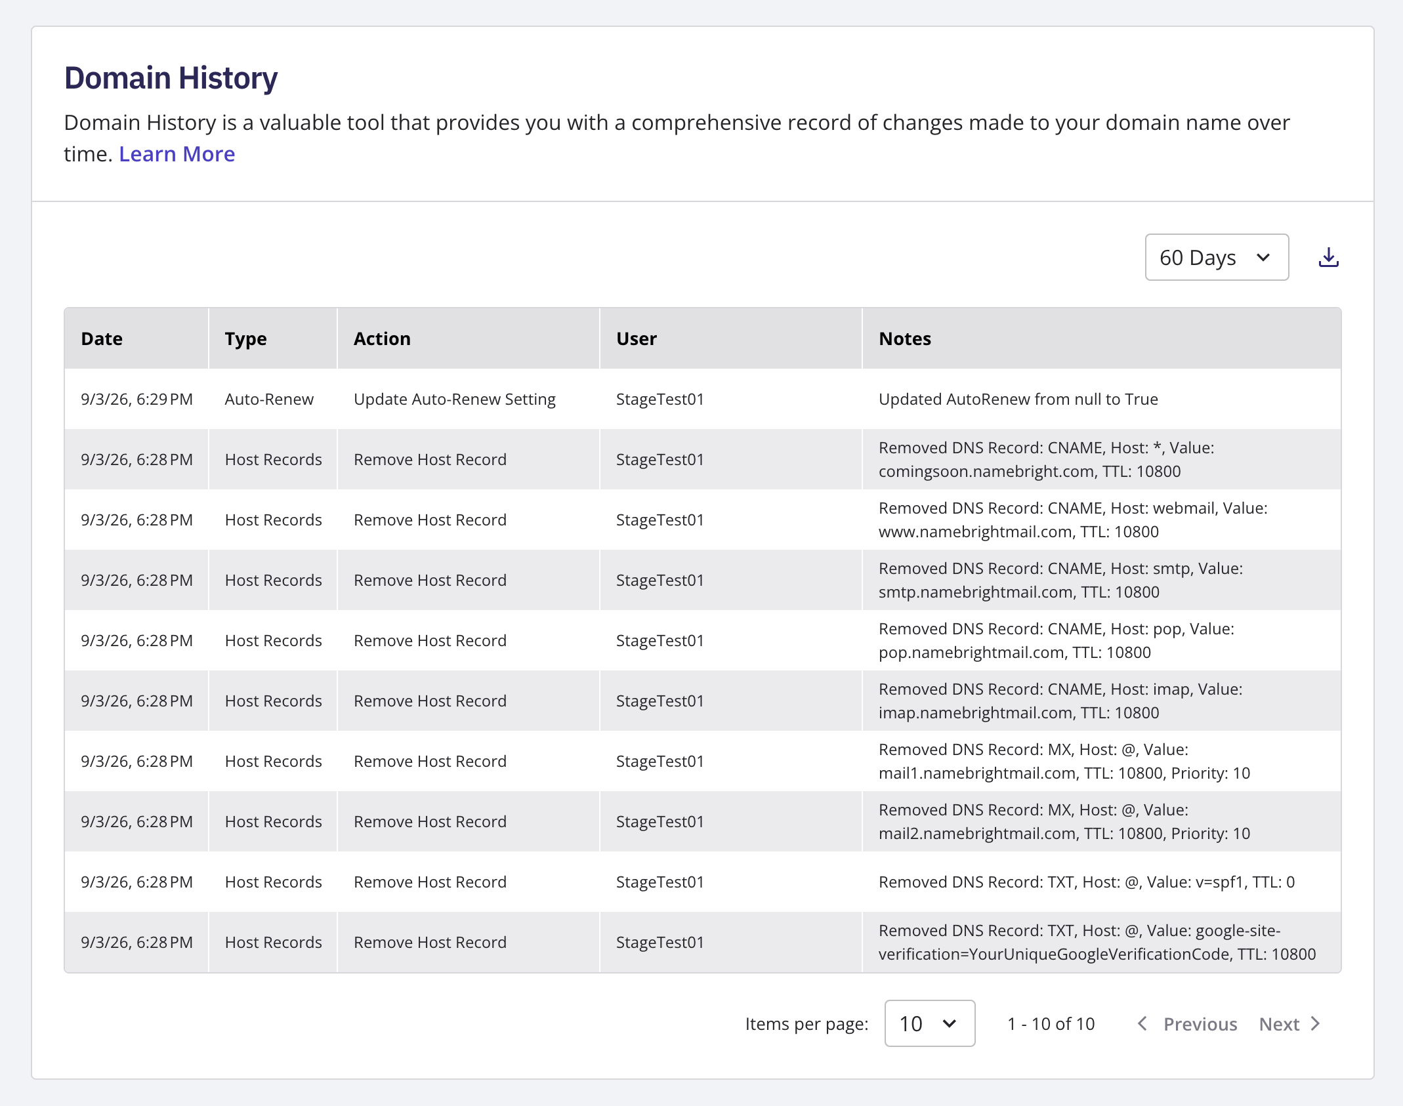Select the google-site-verification note
Screen dimensions: 1403x1106
tap(1097, 942)
